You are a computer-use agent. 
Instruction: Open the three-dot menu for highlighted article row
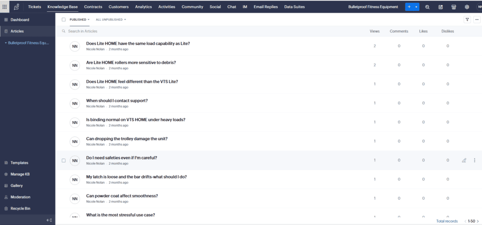[x=474, y=160]
